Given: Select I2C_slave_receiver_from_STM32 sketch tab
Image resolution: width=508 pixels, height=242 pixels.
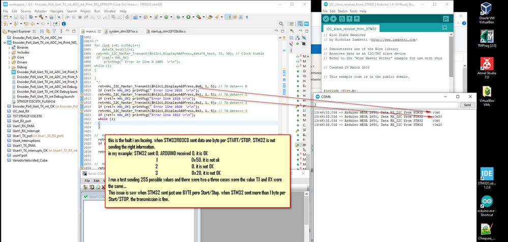Looking at the screenshot, I should click(351, 28).
